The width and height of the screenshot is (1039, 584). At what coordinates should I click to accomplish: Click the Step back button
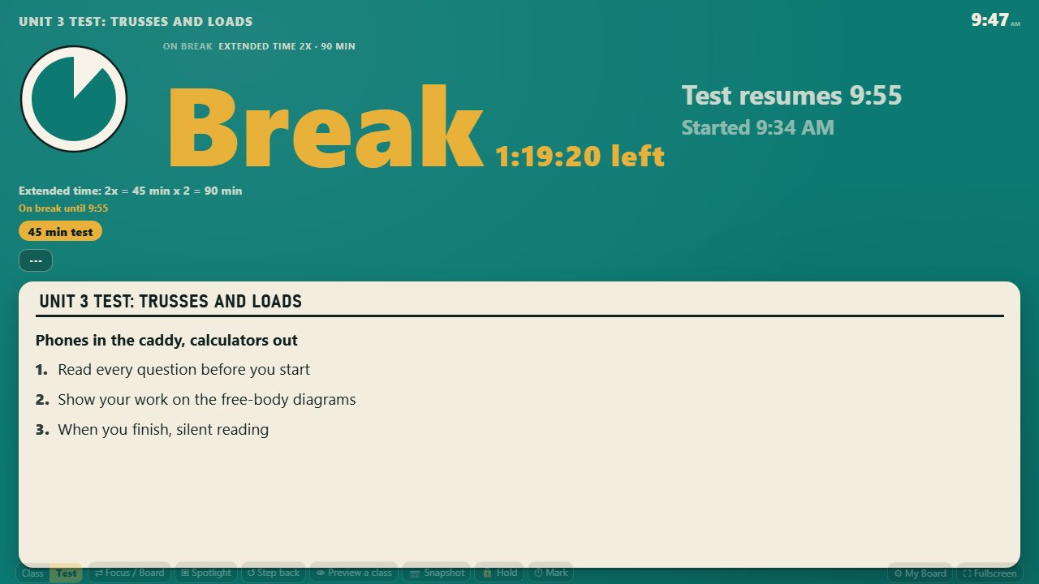coord(274,573)
